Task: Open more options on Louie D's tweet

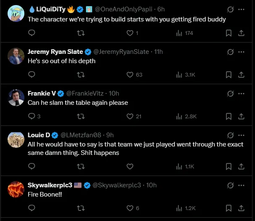Action: point(242,135)
